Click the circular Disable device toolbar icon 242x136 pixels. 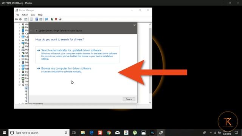tap(60, 19)
